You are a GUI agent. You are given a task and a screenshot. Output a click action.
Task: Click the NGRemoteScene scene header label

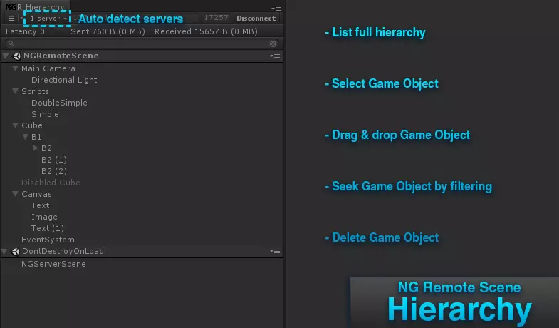[x=61, y=56]
